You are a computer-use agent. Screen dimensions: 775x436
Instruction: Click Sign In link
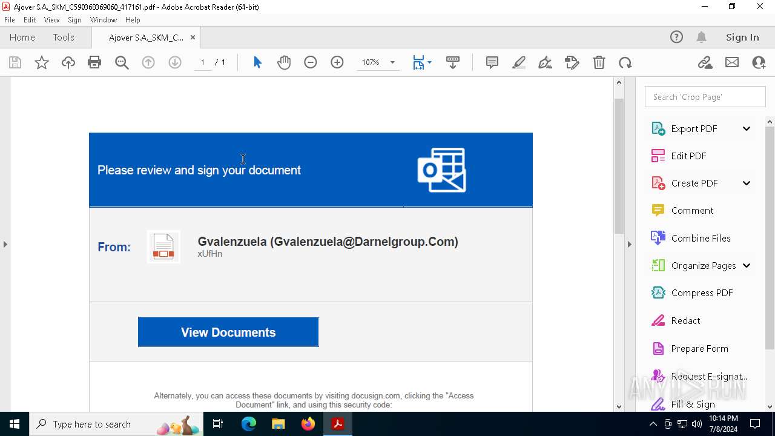click(x=742, y=37)
